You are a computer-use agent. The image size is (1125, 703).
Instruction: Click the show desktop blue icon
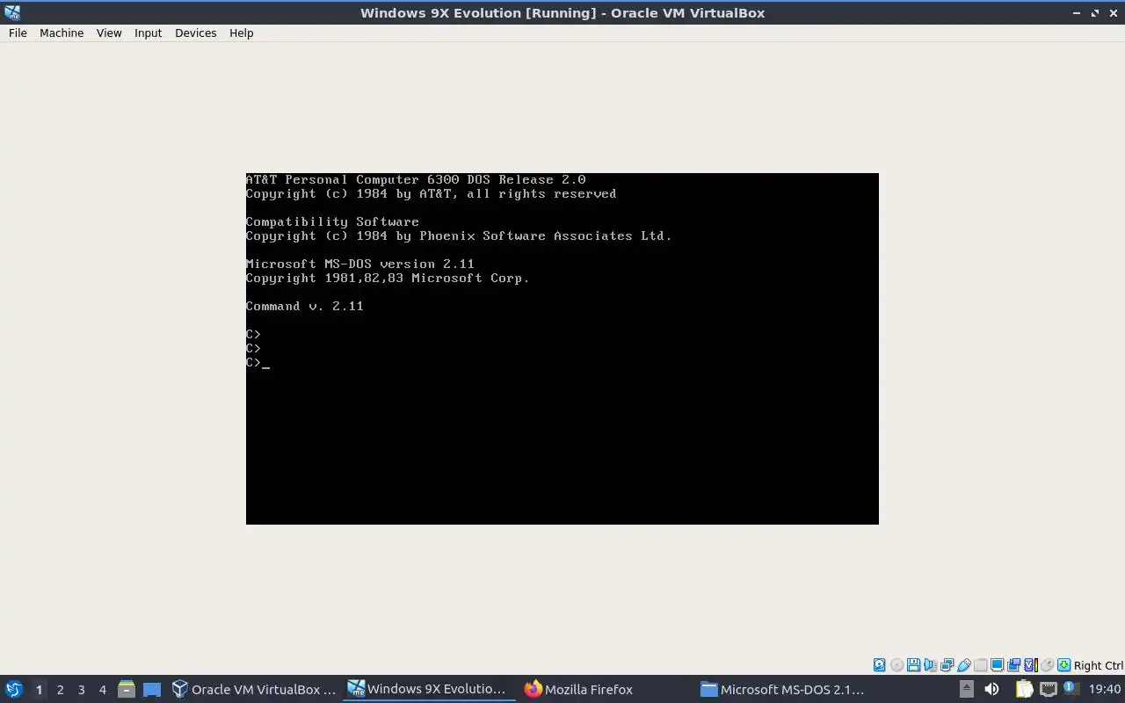pos(152,689)
